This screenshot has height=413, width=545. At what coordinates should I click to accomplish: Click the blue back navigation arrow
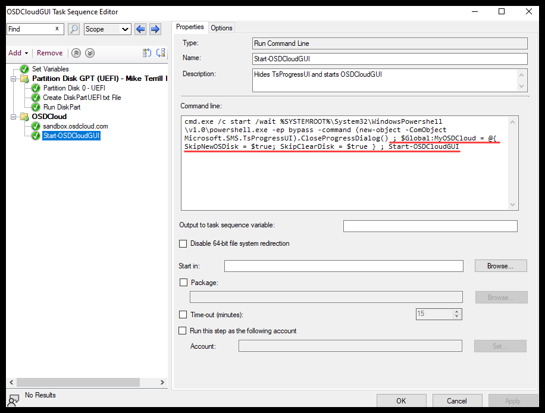coord(139,29)
